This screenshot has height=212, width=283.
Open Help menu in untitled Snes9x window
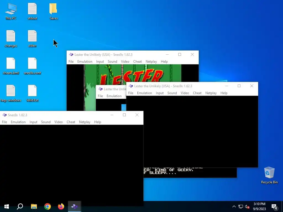(x=98, y=122)
